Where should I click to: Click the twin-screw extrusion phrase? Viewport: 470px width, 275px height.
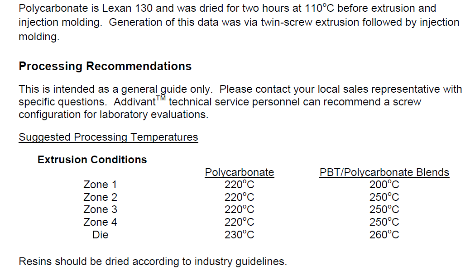302,23
